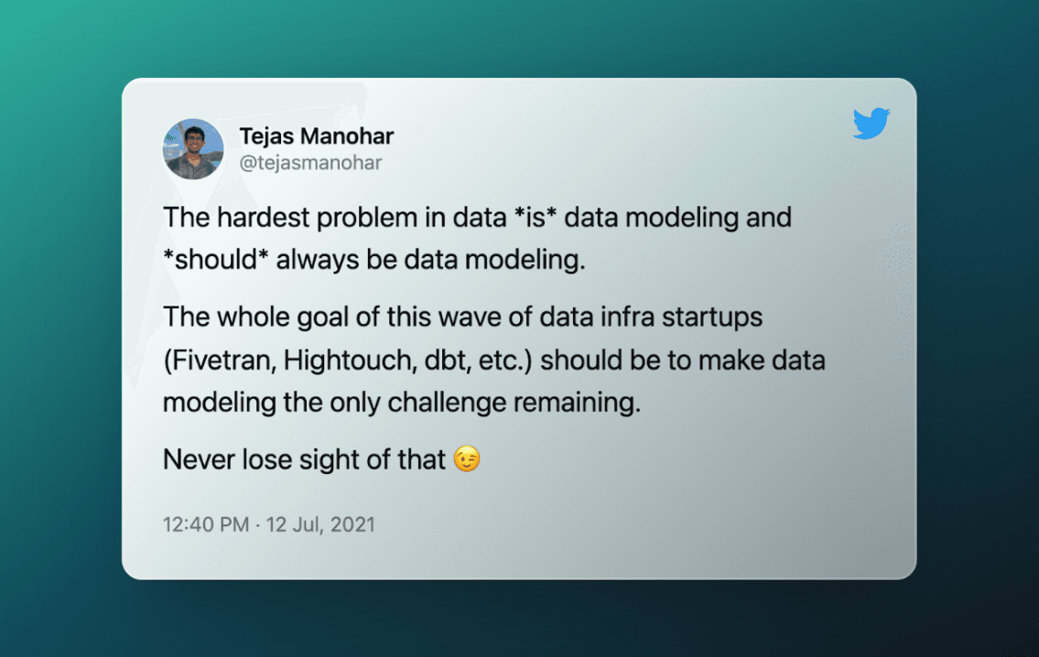Click 'always be data modeling' text
This screenshot has width=1039, height=657.
[430, 260]
